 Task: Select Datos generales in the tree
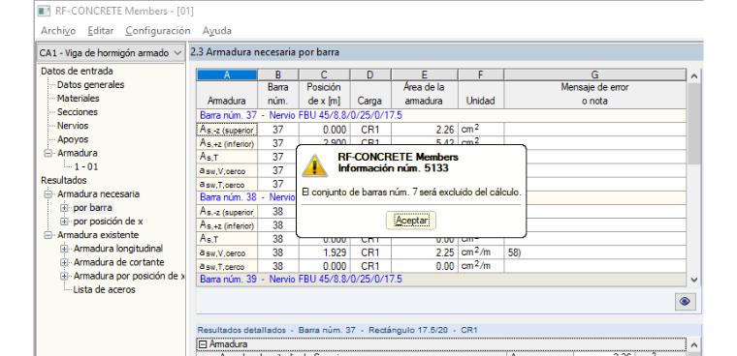point(91,85)
